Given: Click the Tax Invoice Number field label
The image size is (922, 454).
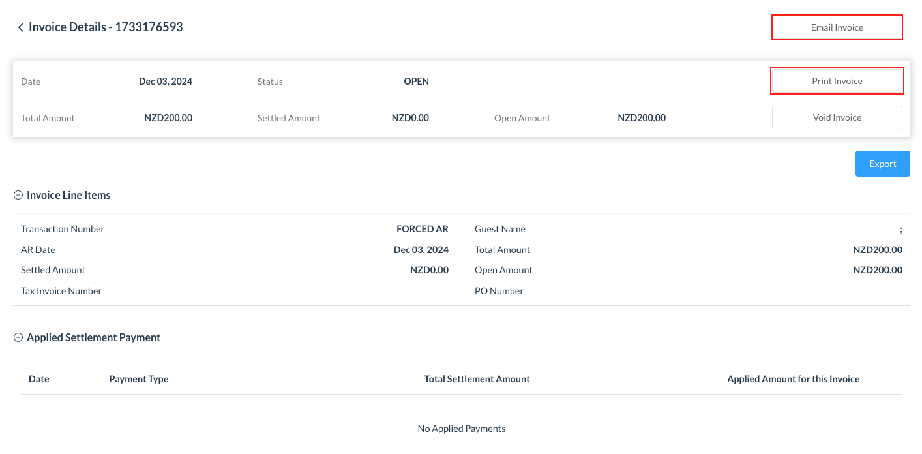Looking at the screenshot, I should tap(61, 291).
